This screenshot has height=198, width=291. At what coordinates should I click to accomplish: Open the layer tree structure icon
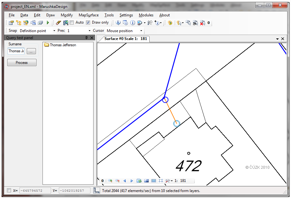pyautogui.click(x=19, y=23)
